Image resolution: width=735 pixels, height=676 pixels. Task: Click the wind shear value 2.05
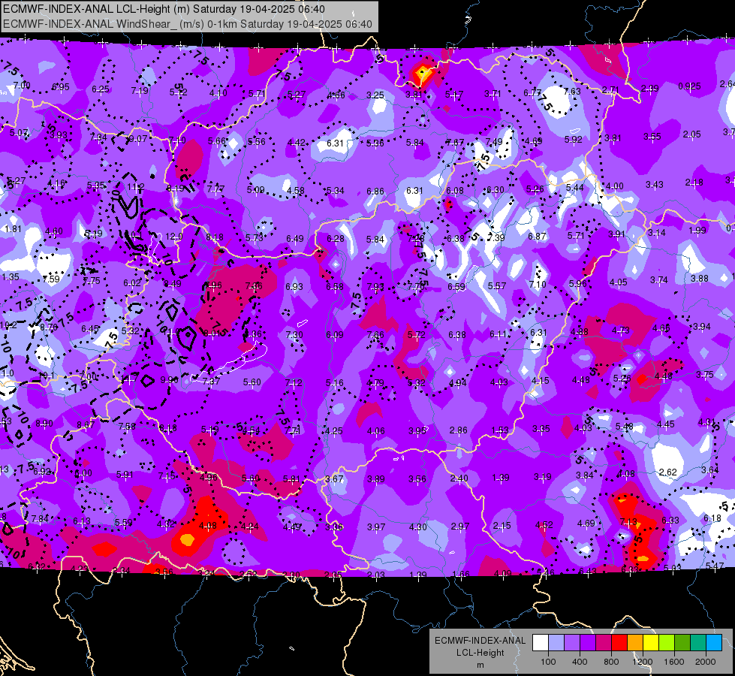pos(692,134)
